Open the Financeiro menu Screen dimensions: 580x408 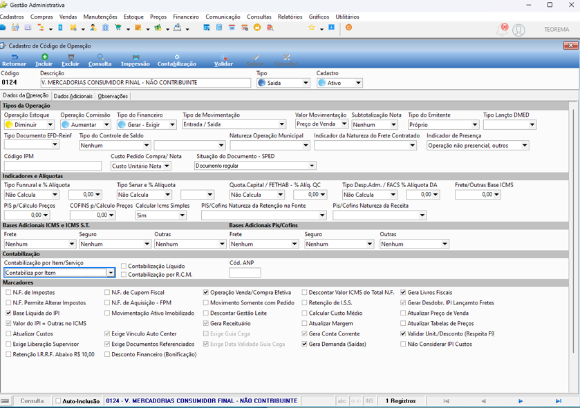pos(186,17)
